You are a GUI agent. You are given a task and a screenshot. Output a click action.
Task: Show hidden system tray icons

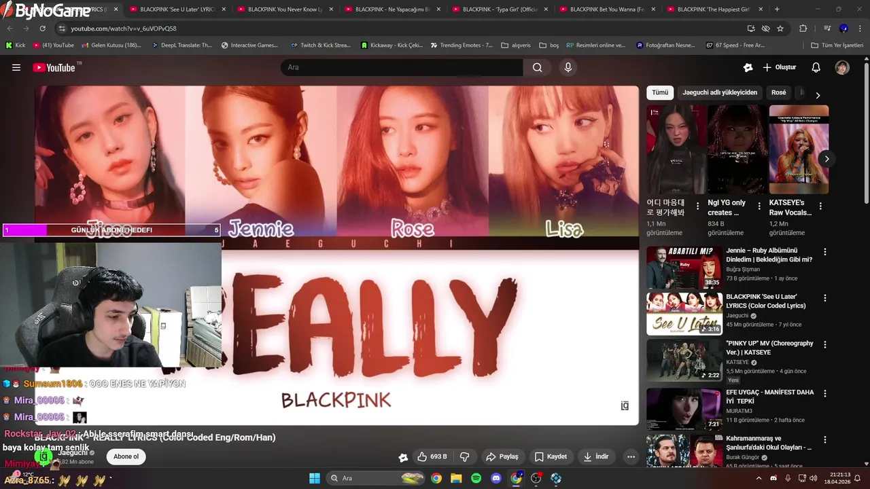coord(759,478)
